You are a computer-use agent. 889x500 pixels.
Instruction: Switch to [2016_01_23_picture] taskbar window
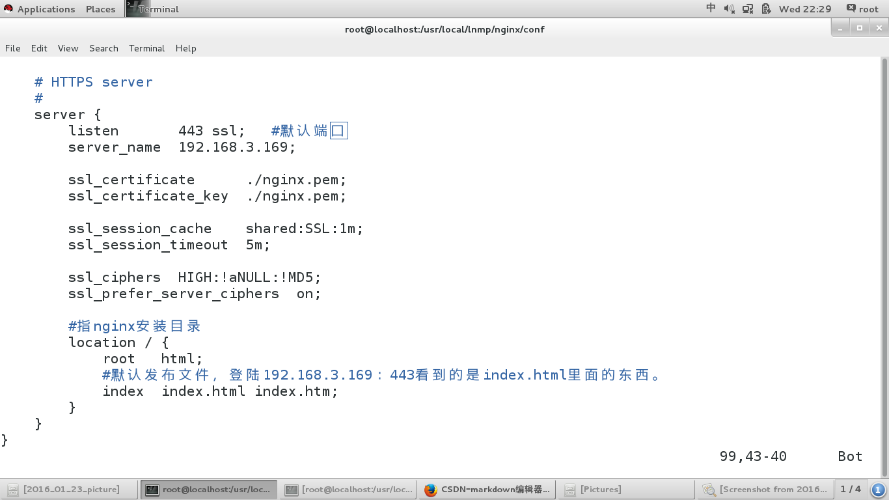click(69, 490)
